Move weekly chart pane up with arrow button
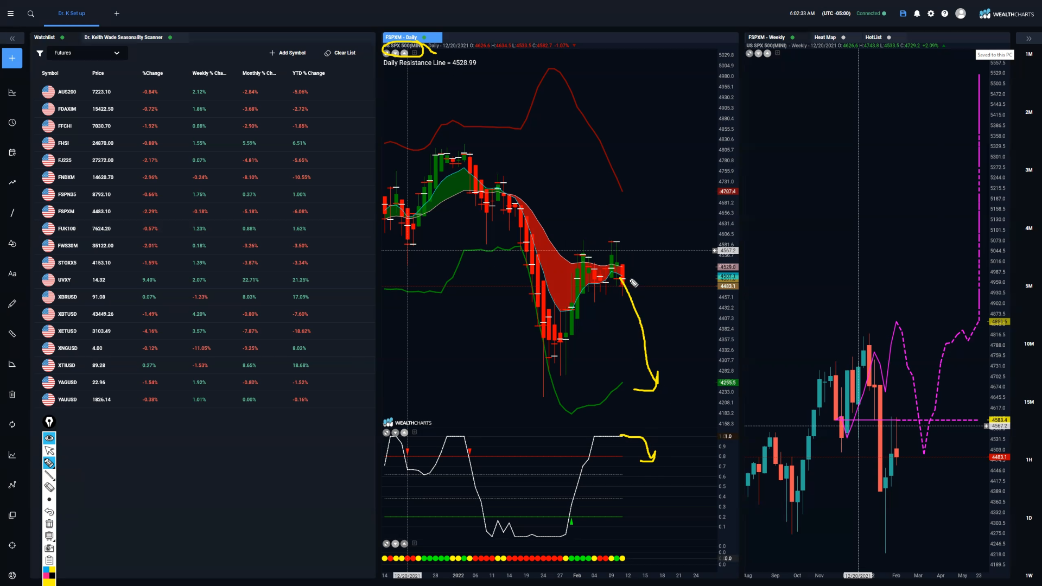1042x586 pixels. pyautogui.click(x=767, y=53)
